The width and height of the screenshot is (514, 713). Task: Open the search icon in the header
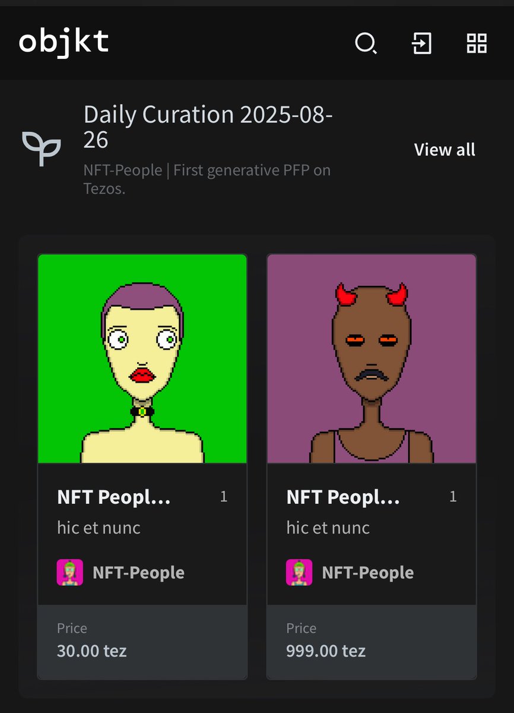coord(366,44)
